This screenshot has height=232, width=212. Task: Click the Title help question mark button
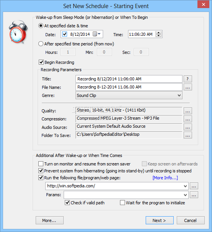[x=188, y=79]
